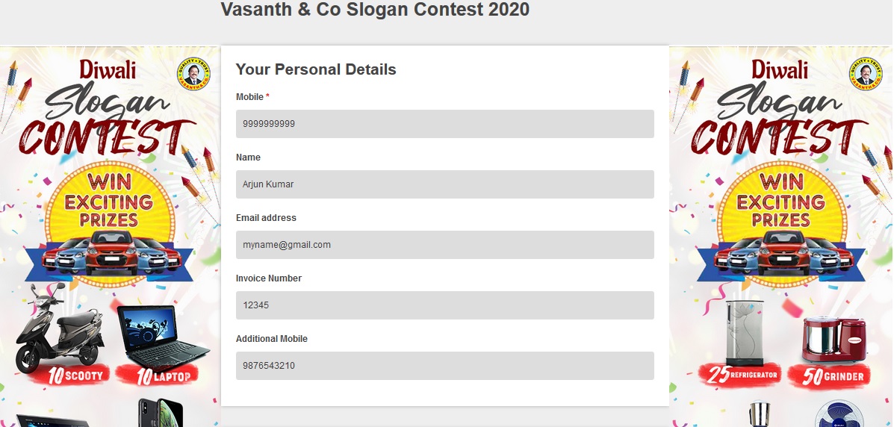
Task: Focus the Name field containing Arjun Kumar
Action: 444,184
